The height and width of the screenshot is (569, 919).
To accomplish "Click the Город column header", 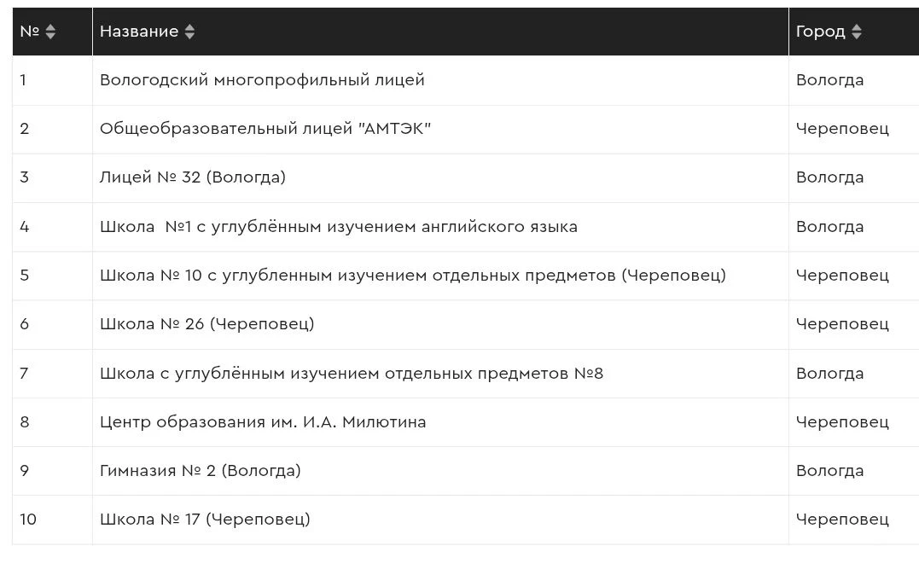I will click(x=854, y=32).
